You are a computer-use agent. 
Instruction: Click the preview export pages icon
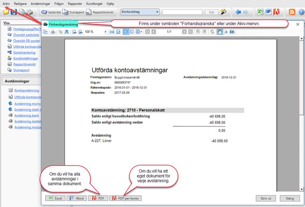point(45,32)
